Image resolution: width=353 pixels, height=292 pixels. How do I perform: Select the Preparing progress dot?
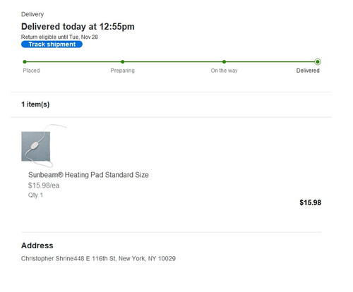pos(123,62)
